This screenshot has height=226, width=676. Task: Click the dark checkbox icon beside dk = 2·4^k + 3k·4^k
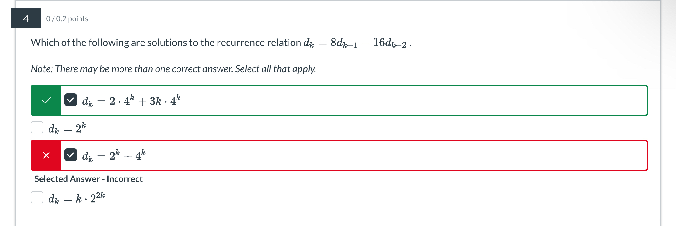click(x=70, y=100)
